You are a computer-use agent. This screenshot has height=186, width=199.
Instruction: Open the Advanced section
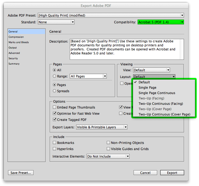[27, 53]
